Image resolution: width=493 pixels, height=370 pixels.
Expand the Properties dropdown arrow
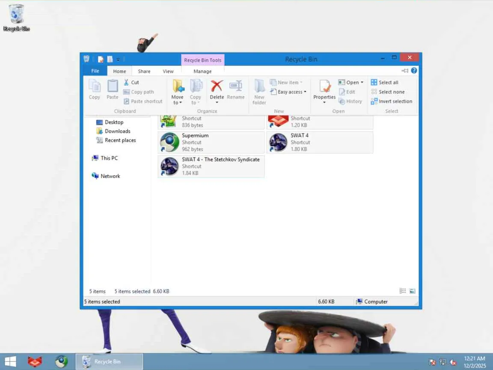[x=324, y=103]
